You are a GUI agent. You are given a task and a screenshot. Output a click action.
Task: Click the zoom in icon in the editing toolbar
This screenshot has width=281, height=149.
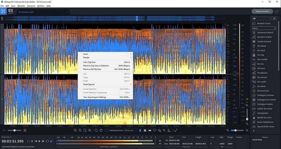pyautogui.click(x=76, y=131)
